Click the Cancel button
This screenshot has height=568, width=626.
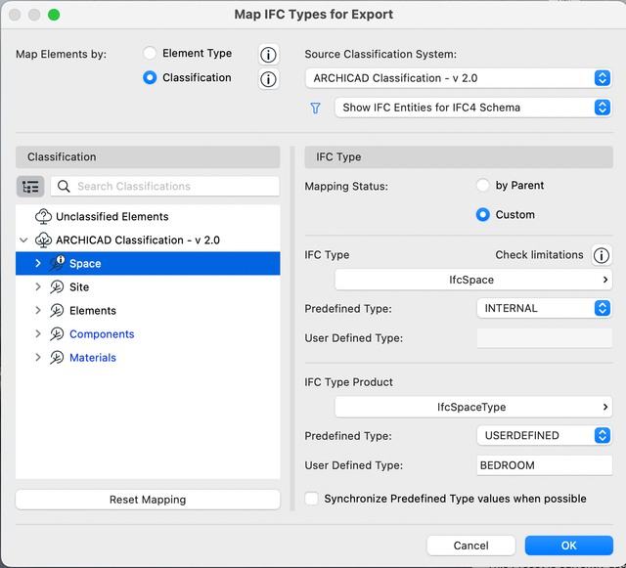pyautogui.click(x=471, y=546)
